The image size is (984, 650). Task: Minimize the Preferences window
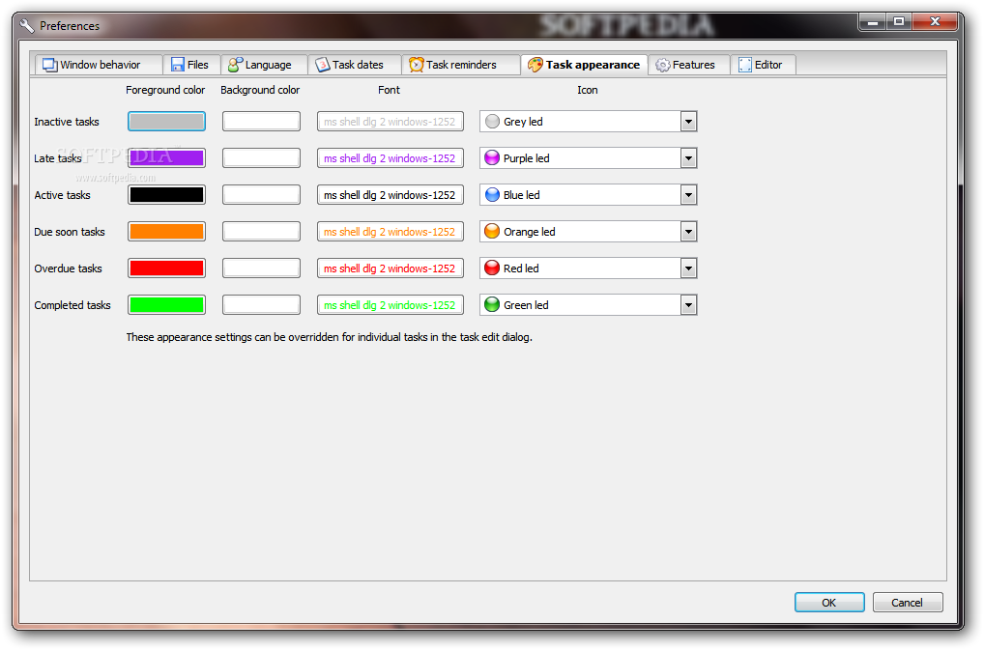pyautogui.click(x=872, y=22)
